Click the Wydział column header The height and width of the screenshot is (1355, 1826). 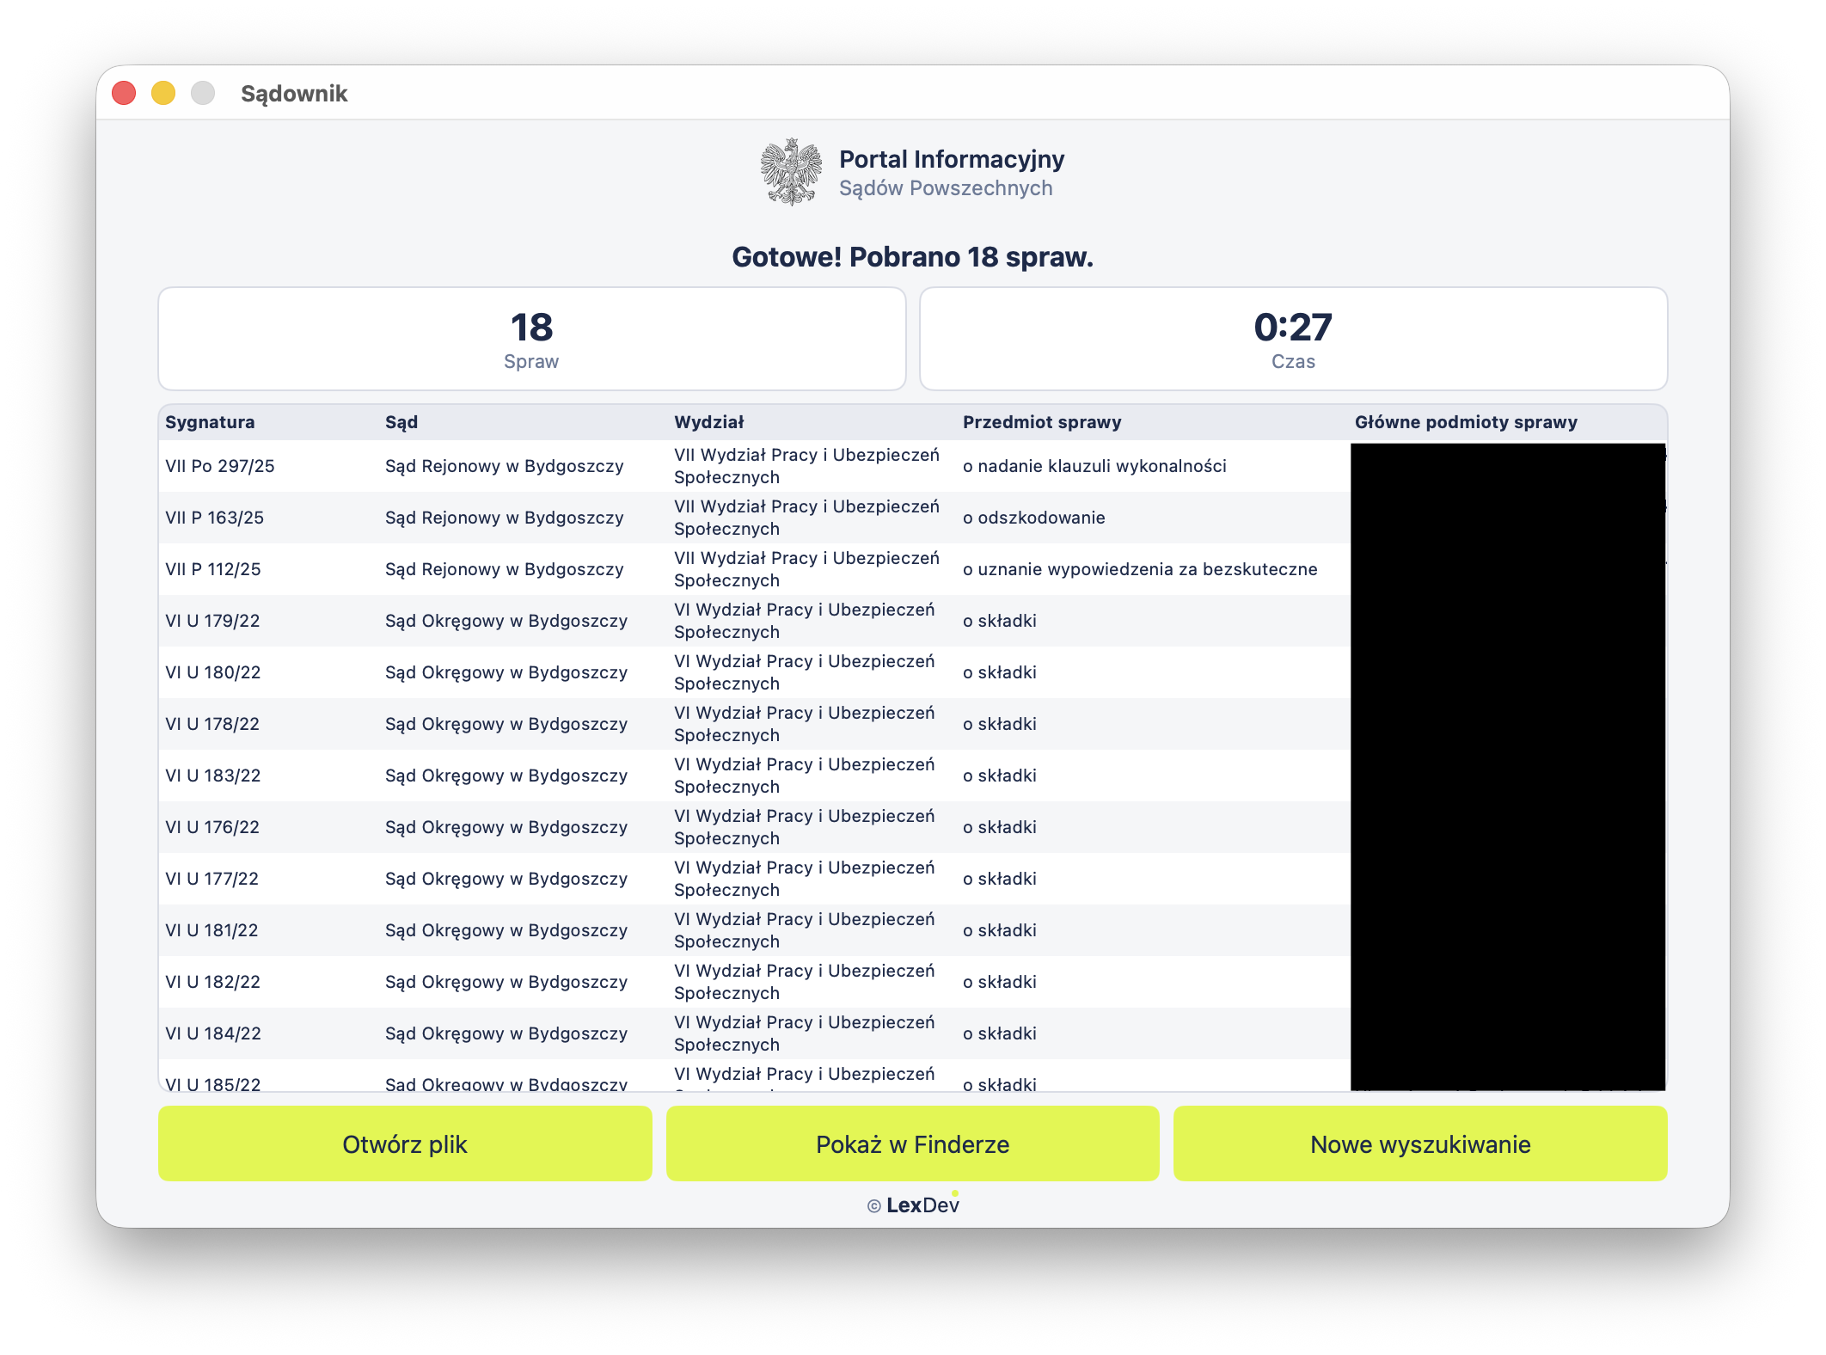[709, 422]
